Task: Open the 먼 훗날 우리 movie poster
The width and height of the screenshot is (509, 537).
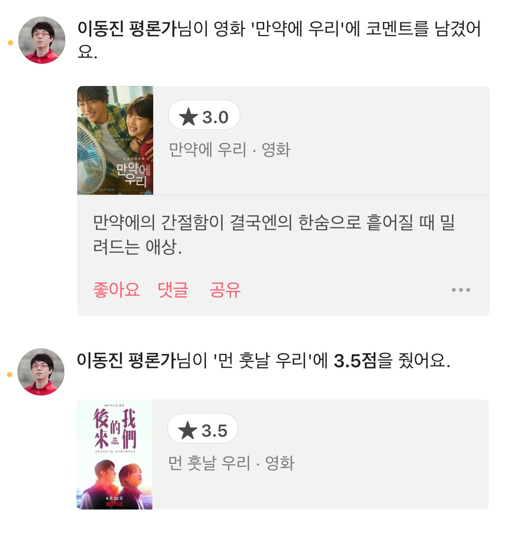Action: (114, 454)
